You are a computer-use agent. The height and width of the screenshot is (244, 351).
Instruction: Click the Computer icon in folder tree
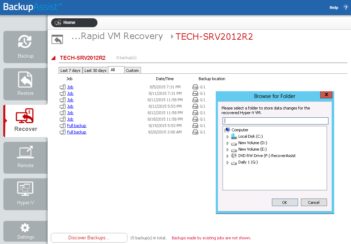pyautogui.click(x=228, y=130)
